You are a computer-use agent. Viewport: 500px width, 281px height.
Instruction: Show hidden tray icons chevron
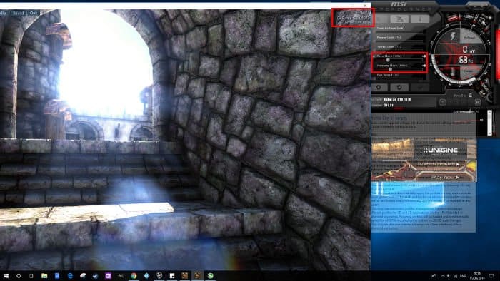(x=443, y=275)
